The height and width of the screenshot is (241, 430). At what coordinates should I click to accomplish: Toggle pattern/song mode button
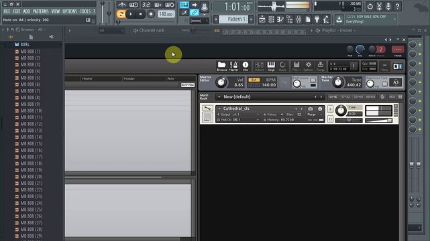pyautogui.click(x=121, y=14)
